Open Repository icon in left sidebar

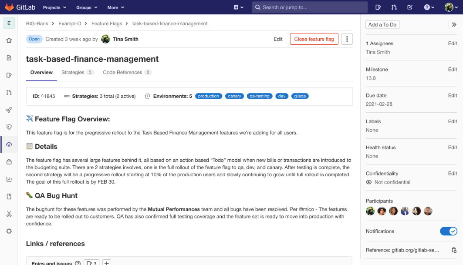tap(9, 58)
